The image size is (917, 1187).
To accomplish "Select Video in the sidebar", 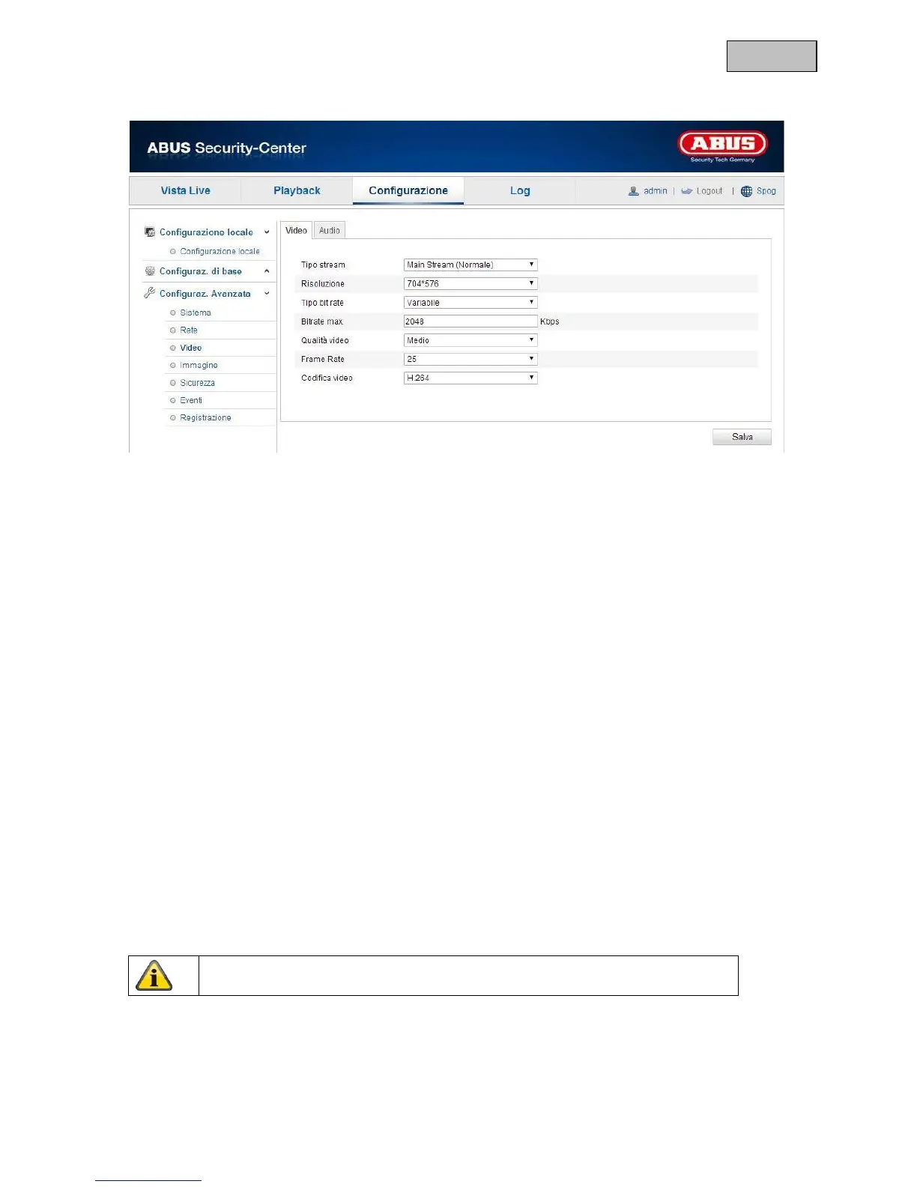I will click(x=191, y=348).
